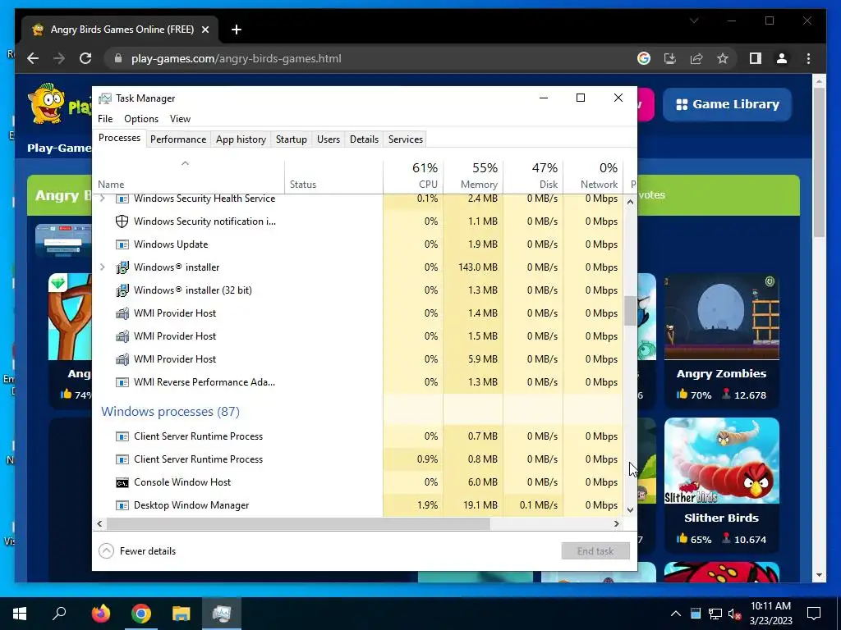This screenshot has width=841, height=630.
Task: Click the Chrome address bar URL
Action: [236, 58]
